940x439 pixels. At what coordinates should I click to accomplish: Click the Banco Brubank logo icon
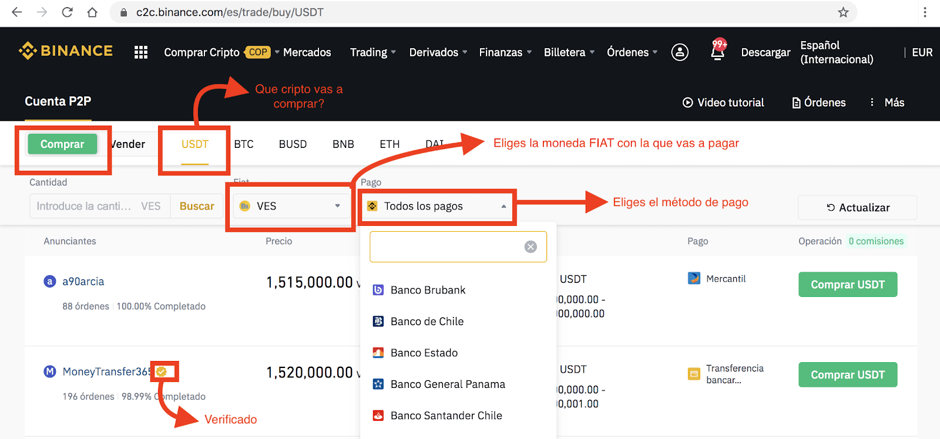(x=378, y=290)
